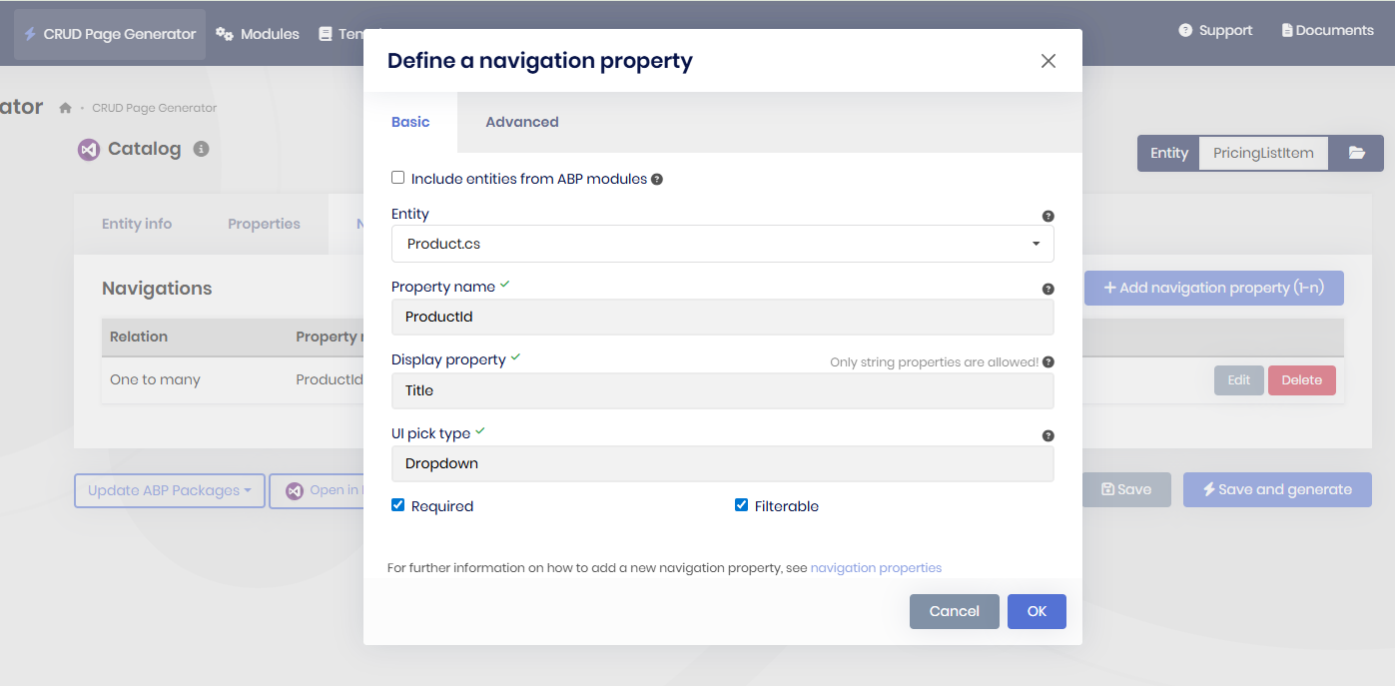
Task: Click help icon next to Entity field
Action: click(x=1047, y=216)
